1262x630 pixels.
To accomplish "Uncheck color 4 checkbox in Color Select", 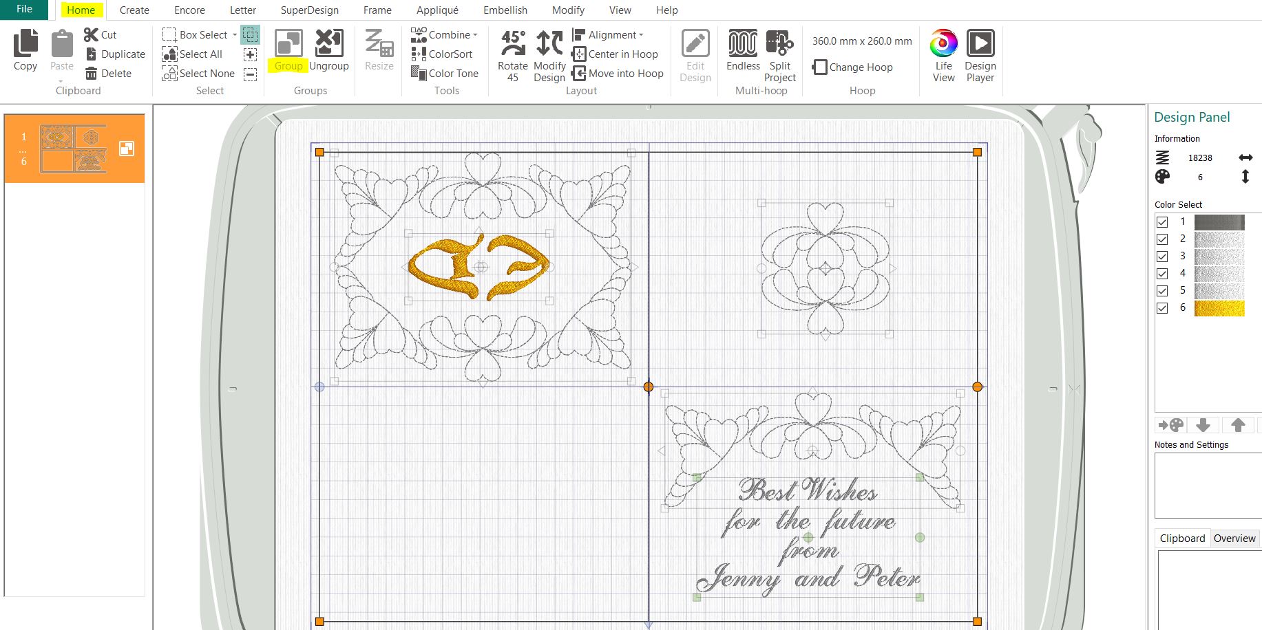I will point(1162,274).
